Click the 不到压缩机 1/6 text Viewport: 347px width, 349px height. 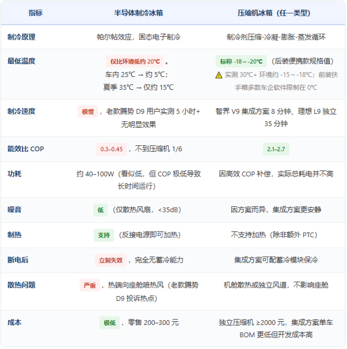tap(158, 149)
